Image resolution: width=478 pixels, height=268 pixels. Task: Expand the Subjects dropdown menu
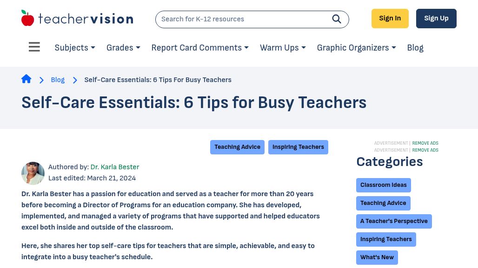pyautogui.click(x=75, y=48)
